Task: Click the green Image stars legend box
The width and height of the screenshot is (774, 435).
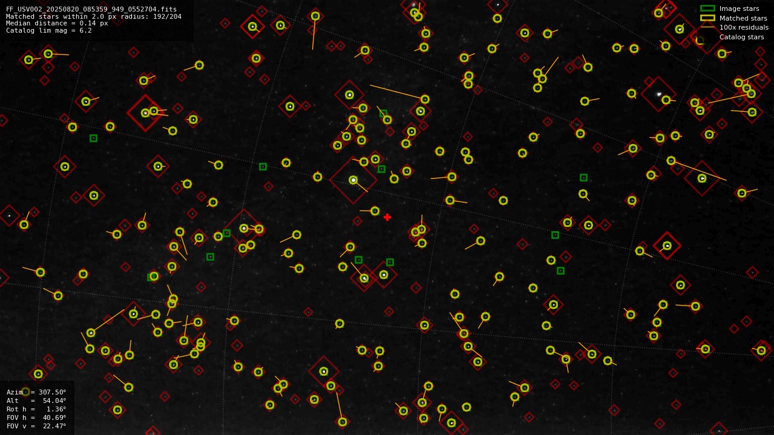Action: pos(707,8)
